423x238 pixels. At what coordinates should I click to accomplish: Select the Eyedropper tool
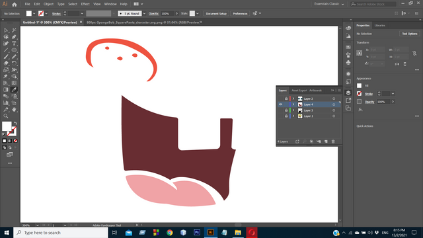click(x=14, y=90)
